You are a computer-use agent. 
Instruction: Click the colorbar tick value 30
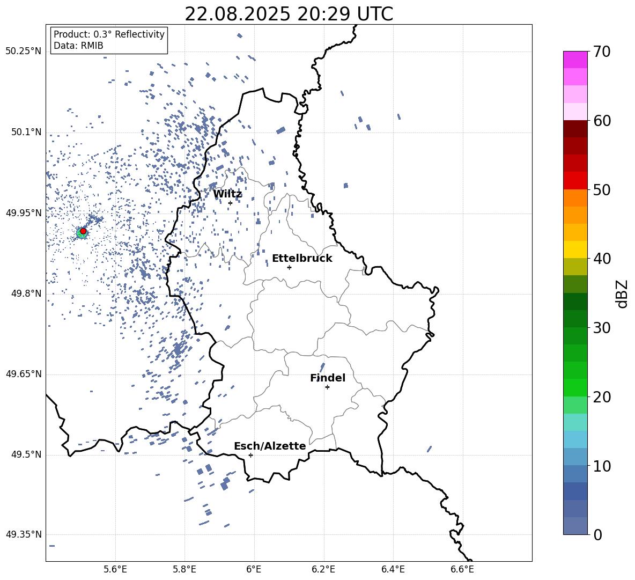pyautogui.click(x=602, y=328)
